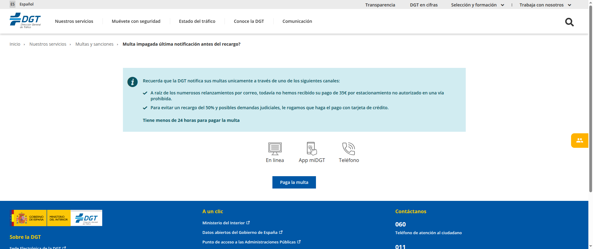The image size is (593, 249).
Task: Click the Gobierno de España footer logo
Action: point(28,218)
